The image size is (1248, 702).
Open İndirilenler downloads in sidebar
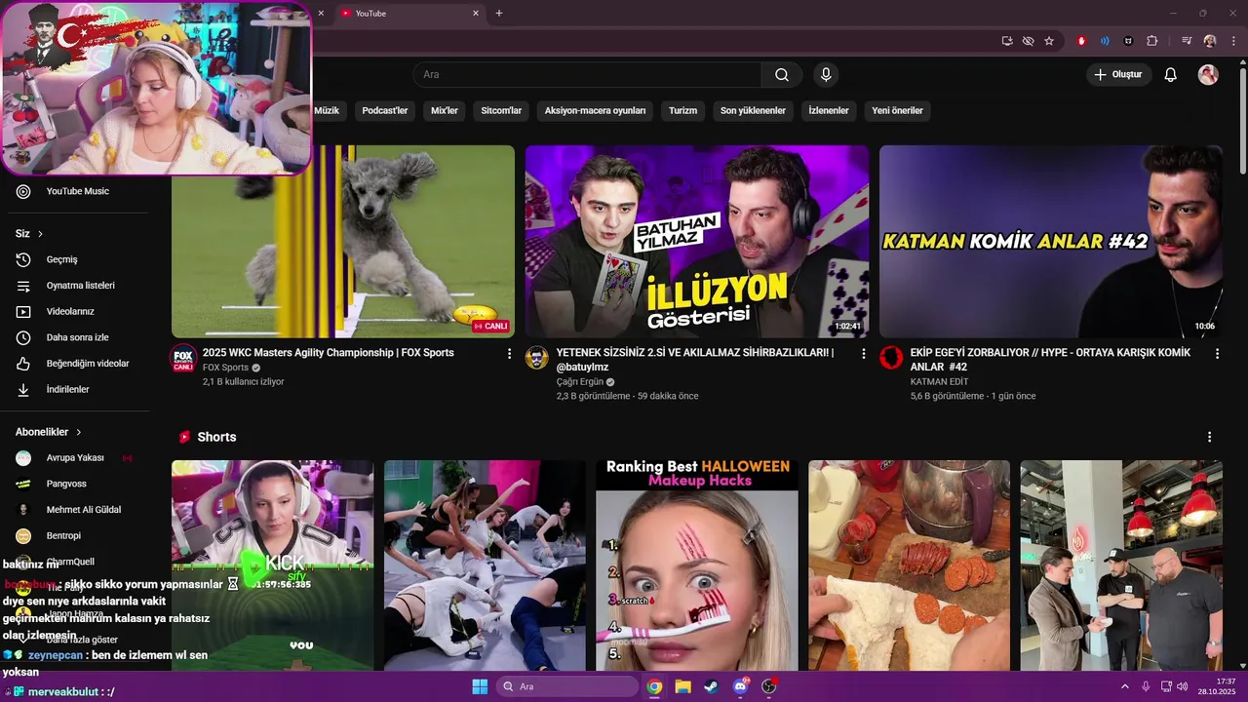pyautogui.click(x=76, y=389)
